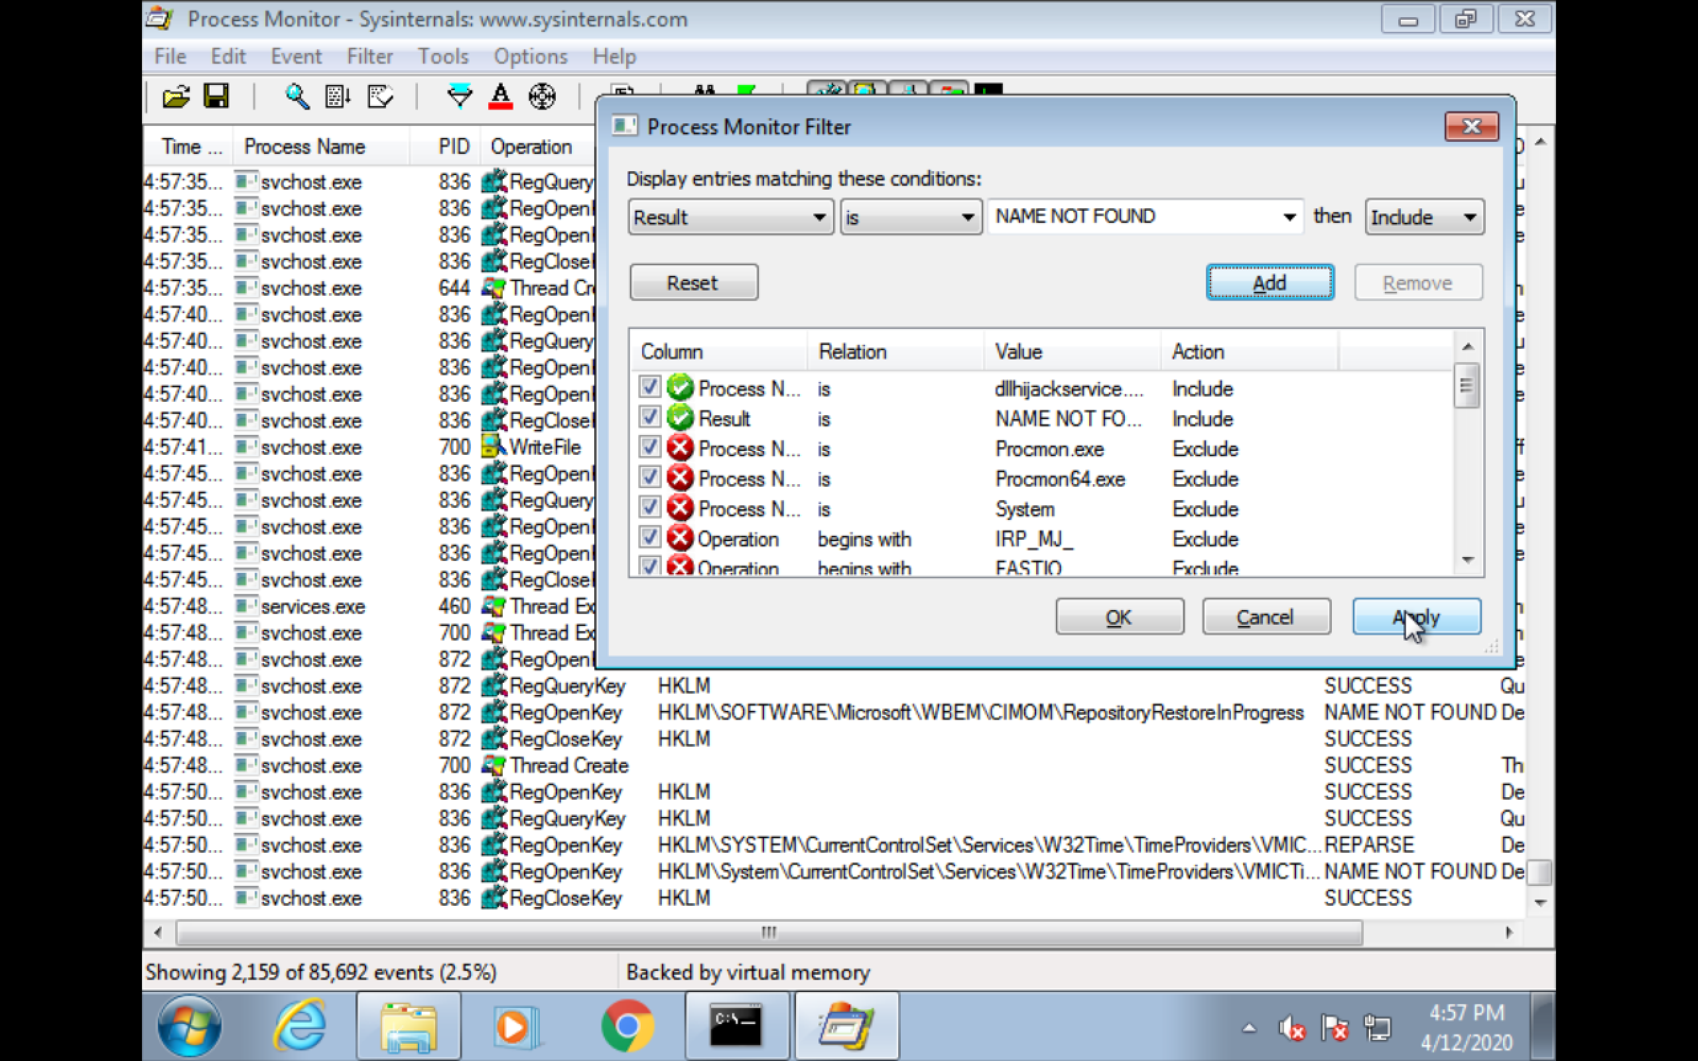
Task: Launch Google Chrome from the taskbar
Action: click(627, 1026)
